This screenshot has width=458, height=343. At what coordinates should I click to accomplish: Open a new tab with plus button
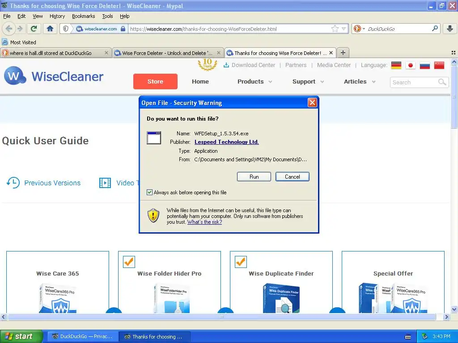point(343,53)
